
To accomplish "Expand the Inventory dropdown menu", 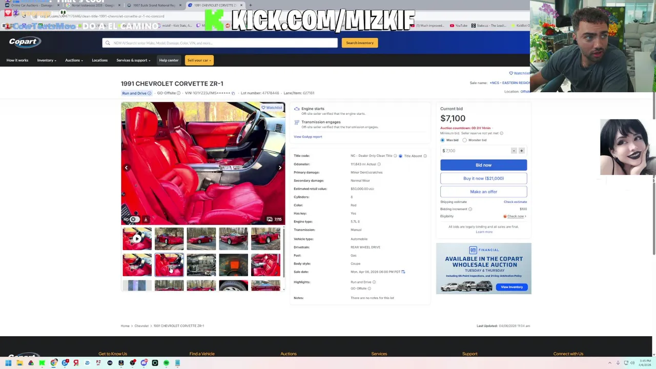I will [x=47, y=60].
